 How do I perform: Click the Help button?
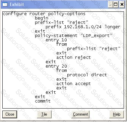pyautogui.click(x=117, y=114)
